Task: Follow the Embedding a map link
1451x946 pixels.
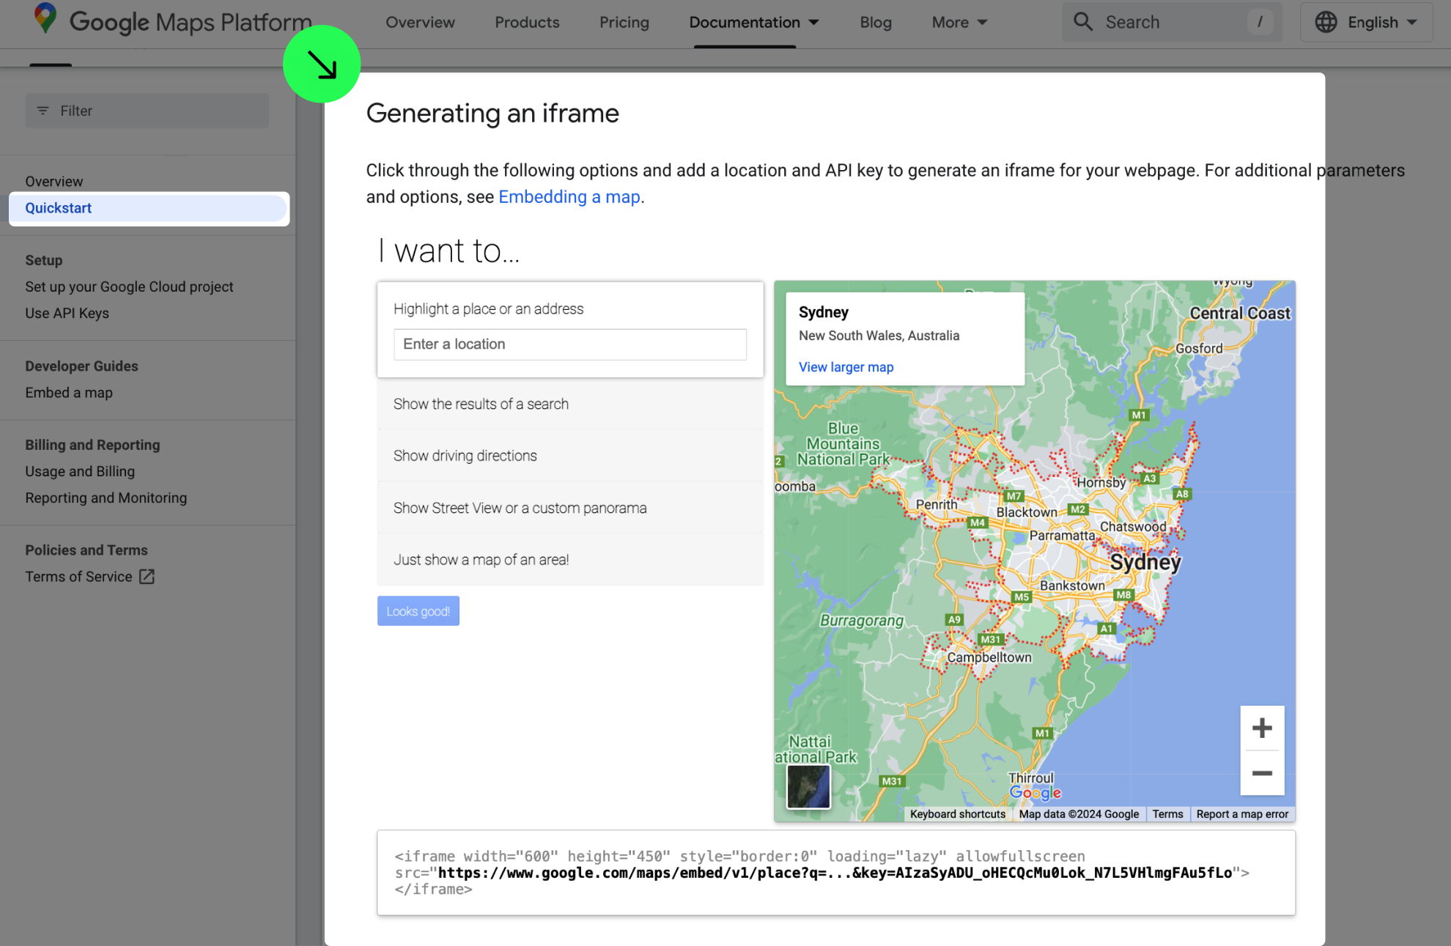Action: [x=569, y=197]
